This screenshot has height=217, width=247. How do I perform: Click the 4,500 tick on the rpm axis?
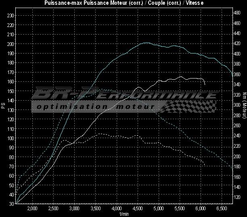[x=138, y=208]
